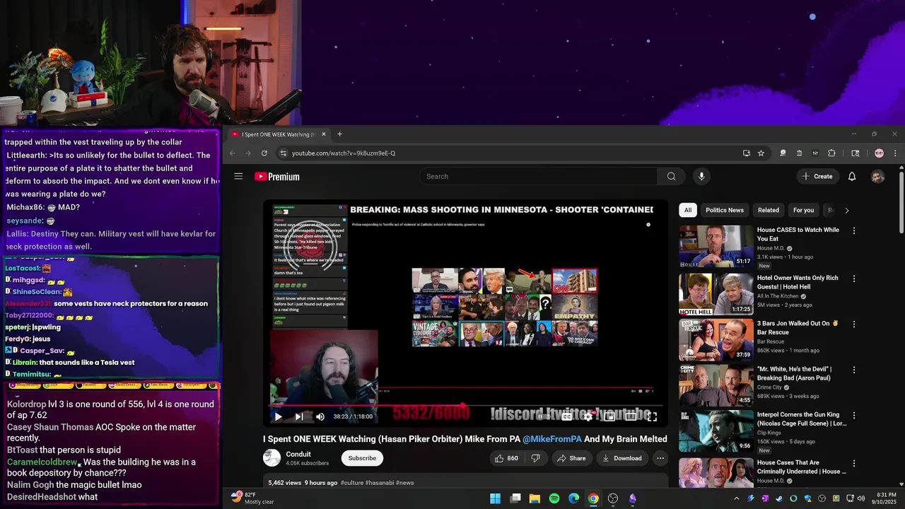Click @MikeFromPA link in title
This screenshot has width=905, height=509.
point(552,439)
